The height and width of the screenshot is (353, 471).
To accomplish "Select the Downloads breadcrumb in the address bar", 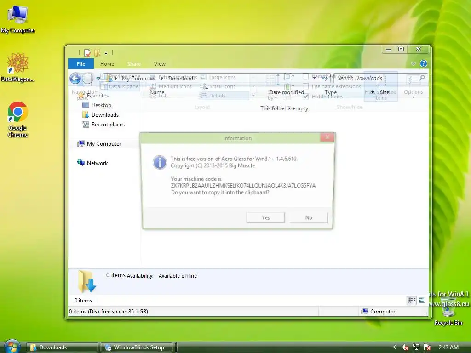I will (x=182, y=78).
